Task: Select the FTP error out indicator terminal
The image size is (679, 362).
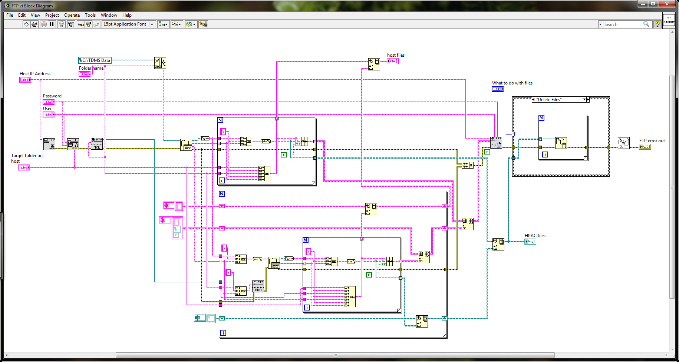Action: pyautogui.click(x=645, y=147)
